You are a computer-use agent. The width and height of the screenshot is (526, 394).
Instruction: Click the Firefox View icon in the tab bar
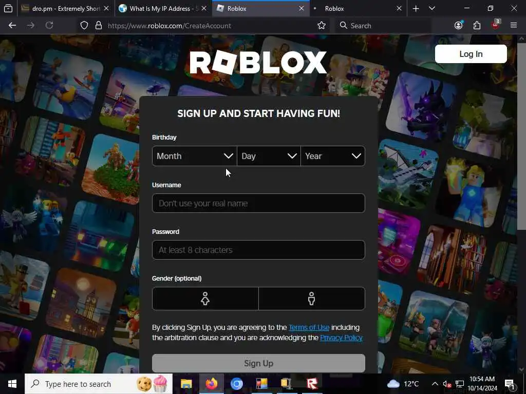point(8,8)
